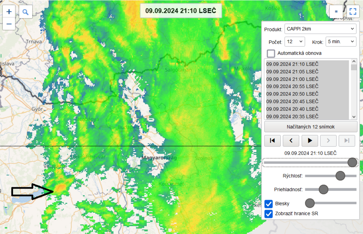Open the Krok 5 min. dropdown
Screen dimensions: 363x234
(x=341, y=41)
